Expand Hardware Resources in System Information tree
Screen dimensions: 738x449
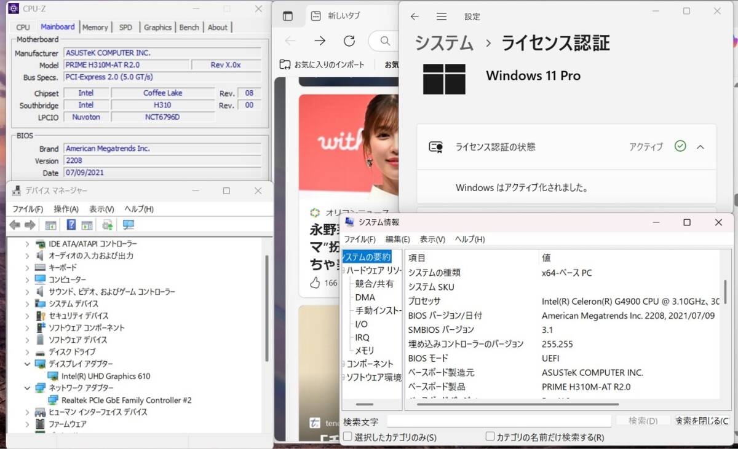click(344, 270)
